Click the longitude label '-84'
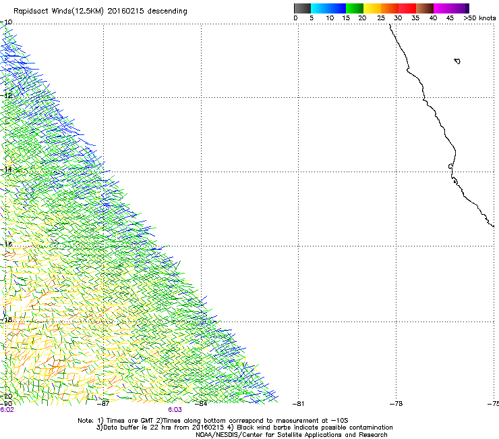Screen dimensions: 499x439 click(x=201, y=404)
